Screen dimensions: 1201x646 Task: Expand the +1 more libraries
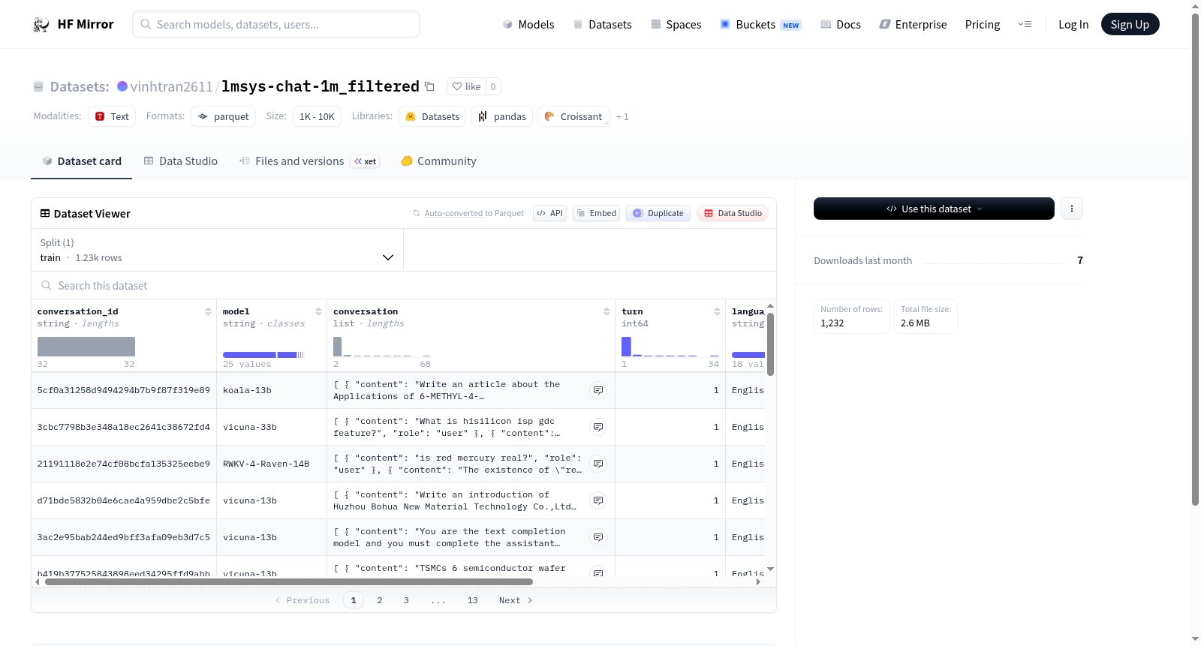tap(622, 117)
